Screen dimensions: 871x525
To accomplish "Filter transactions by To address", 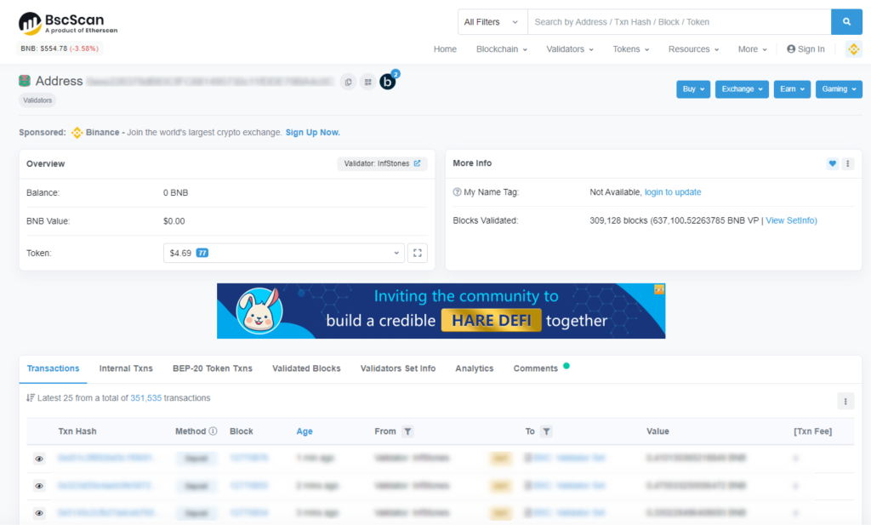I will click(547, 431).
